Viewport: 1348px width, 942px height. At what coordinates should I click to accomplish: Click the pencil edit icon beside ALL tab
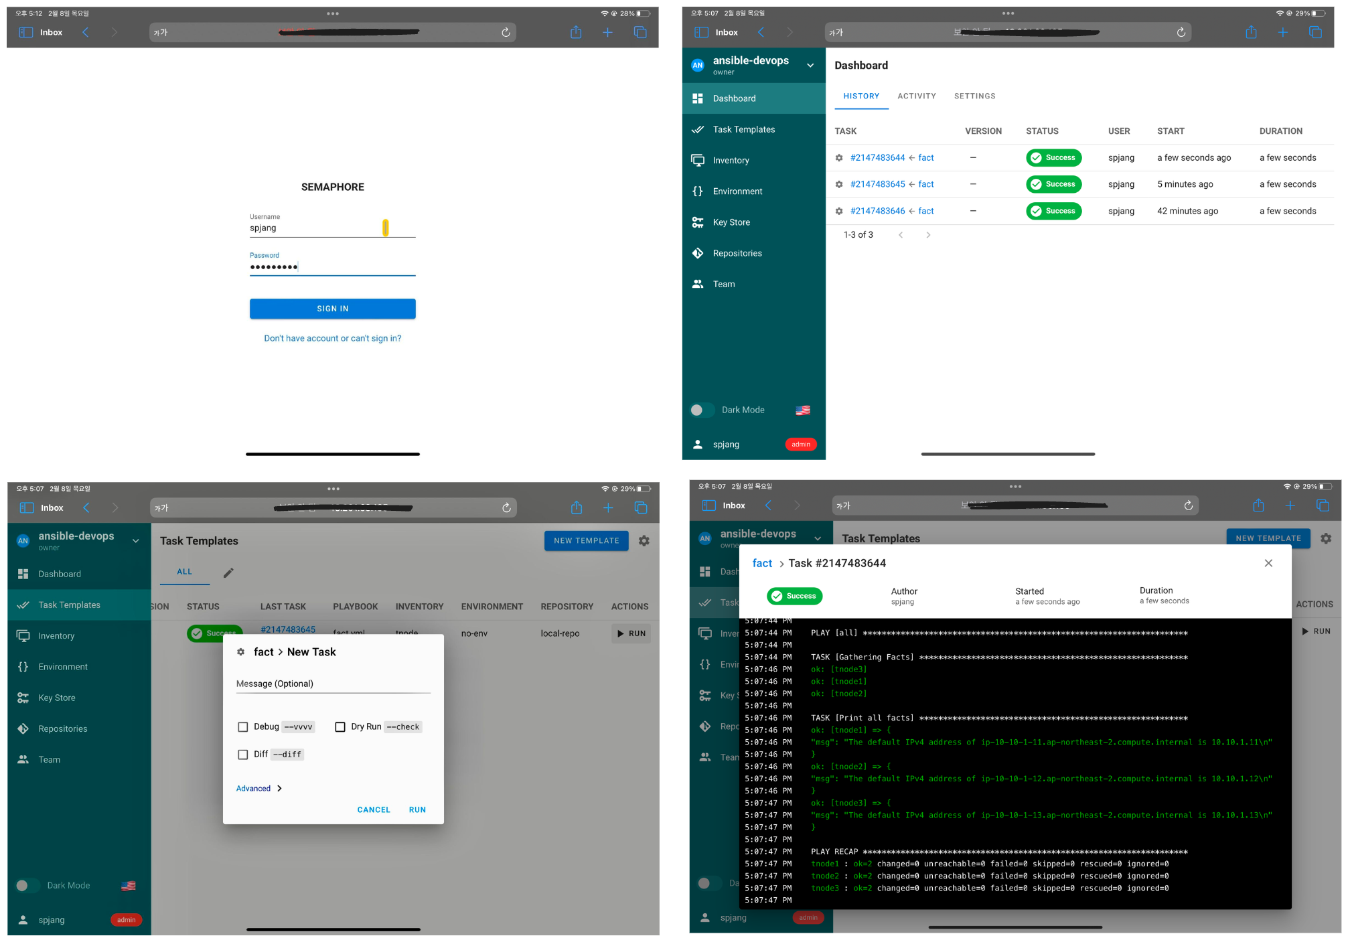tap(228, 572)
